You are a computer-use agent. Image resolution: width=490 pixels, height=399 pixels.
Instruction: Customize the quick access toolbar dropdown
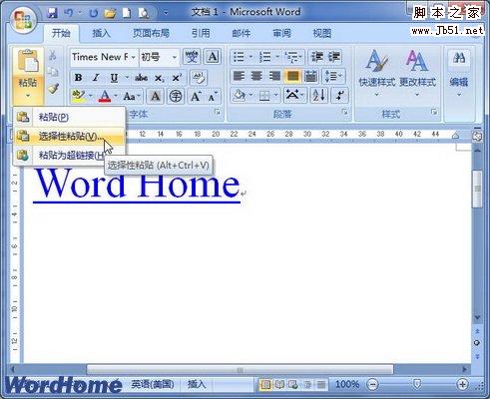[166, 13]
